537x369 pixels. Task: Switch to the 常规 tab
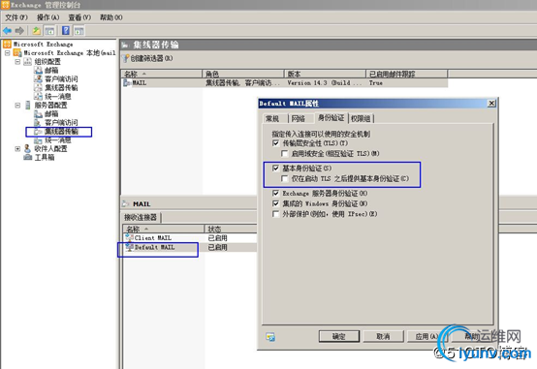point(272,119)
